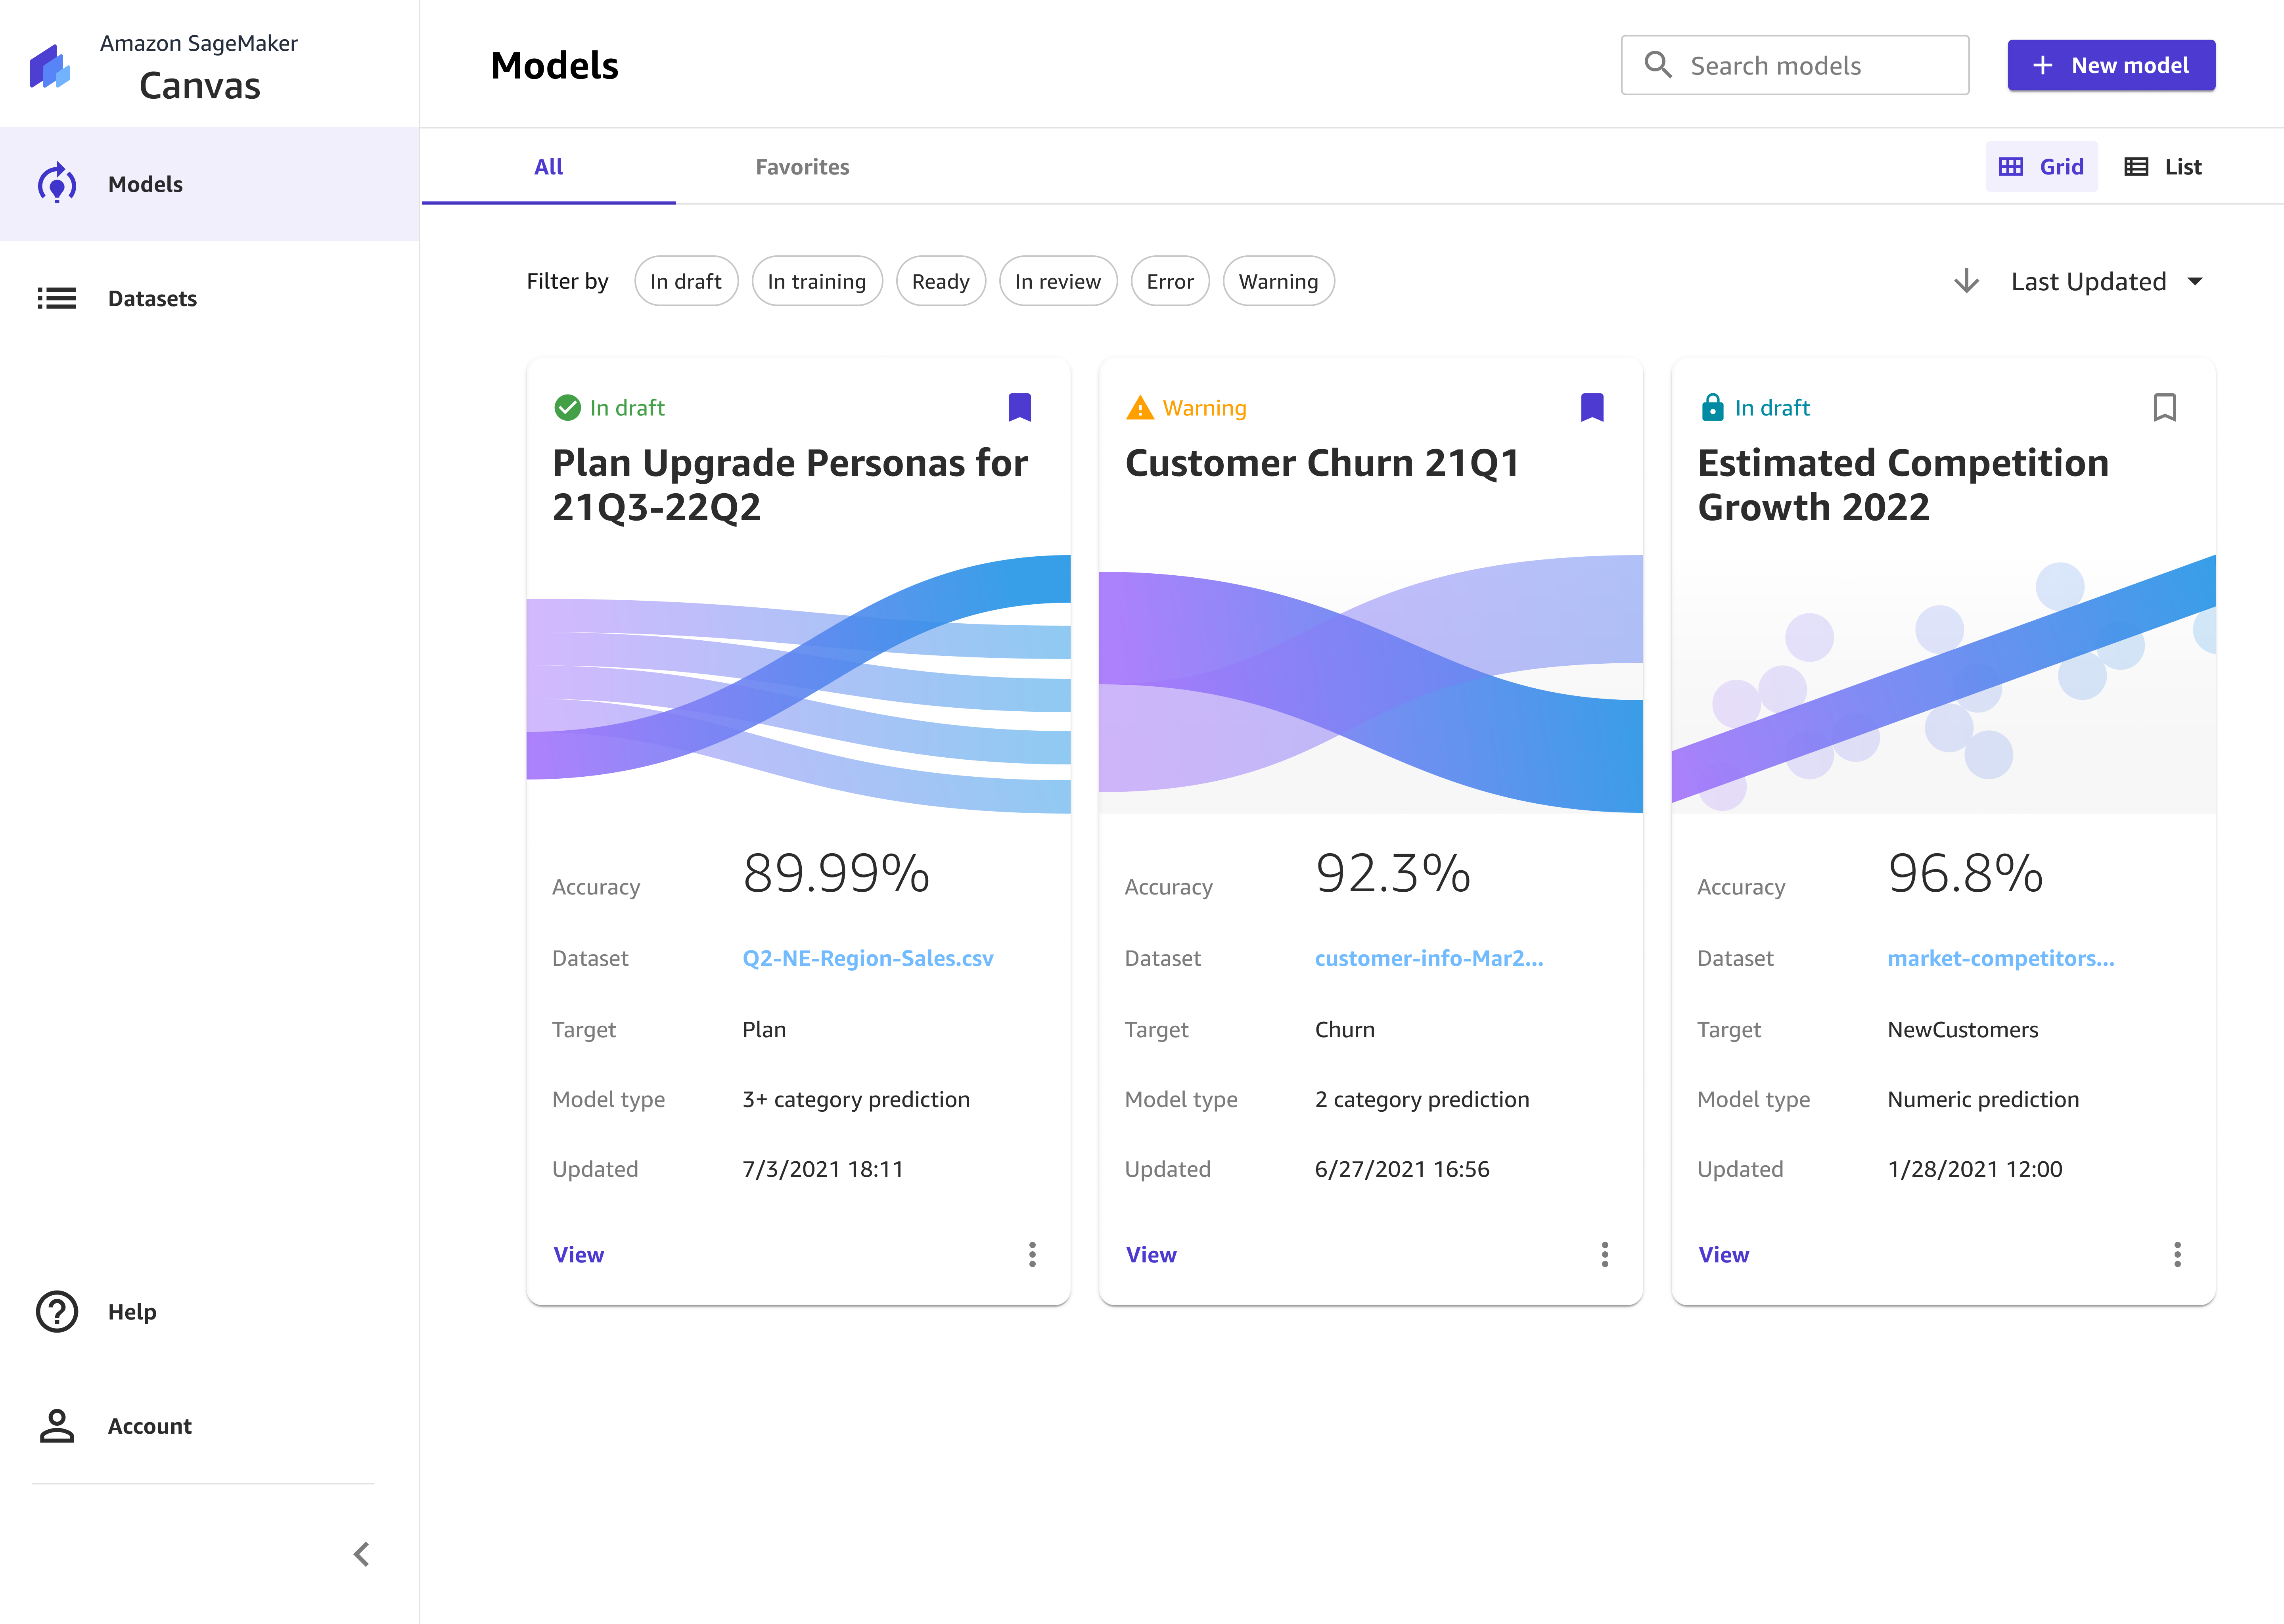Open the Q2-NE-Region-Sales.csv dataset link

point(867,958)
